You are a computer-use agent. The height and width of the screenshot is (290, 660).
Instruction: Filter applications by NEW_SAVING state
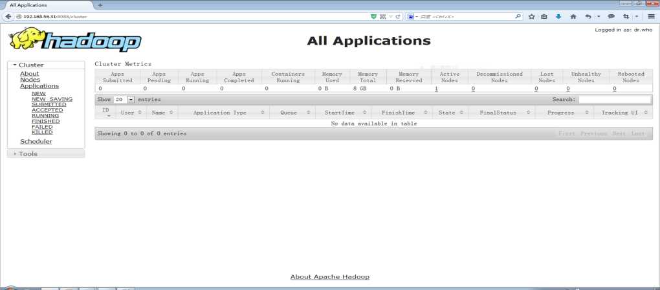(52, 99)
